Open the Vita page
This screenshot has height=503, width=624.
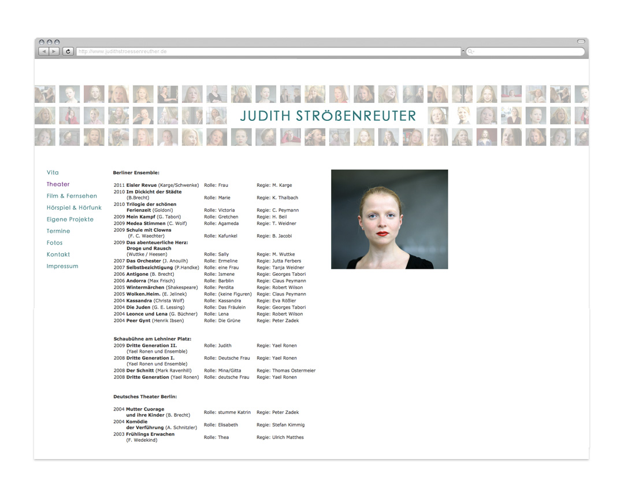(x=53, y=172)
